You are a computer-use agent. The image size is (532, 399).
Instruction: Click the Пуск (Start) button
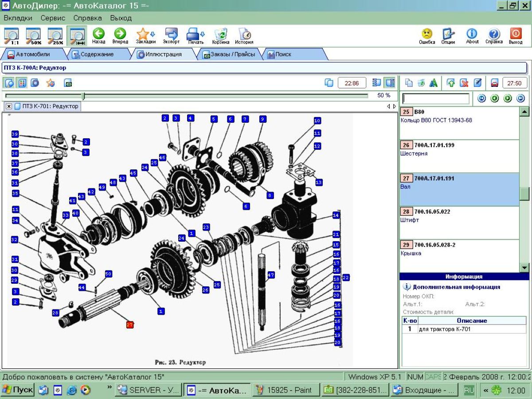point(18,390)
